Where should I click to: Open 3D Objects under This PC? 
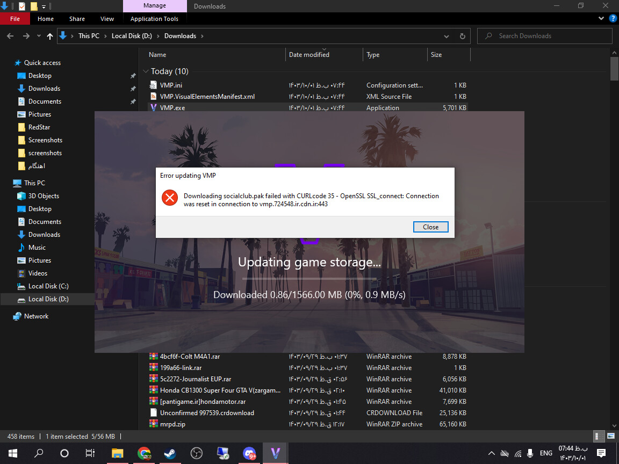point(44,196)
